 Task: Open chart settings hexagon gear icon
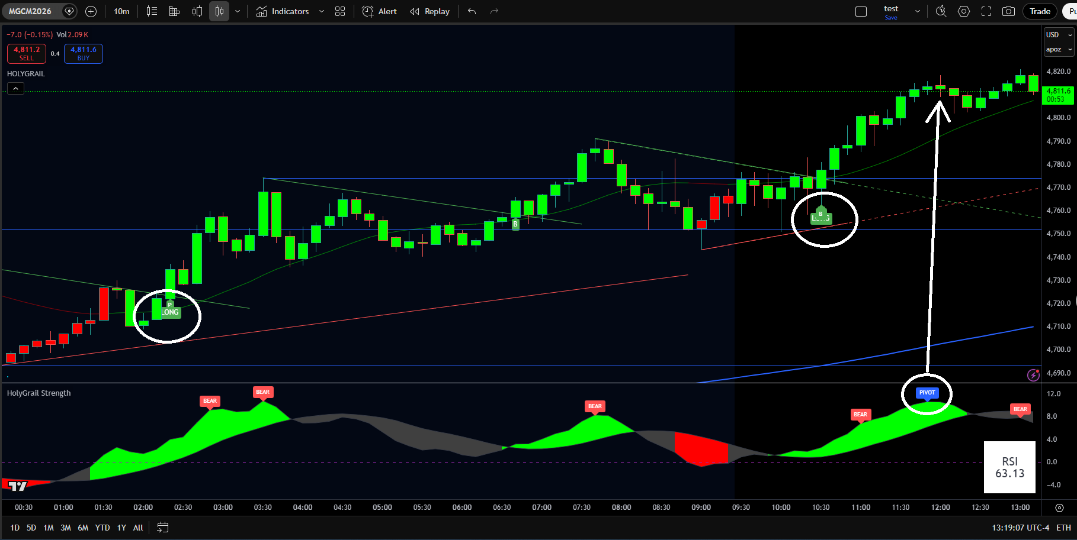pyautogui.click(x=964, y=11)
